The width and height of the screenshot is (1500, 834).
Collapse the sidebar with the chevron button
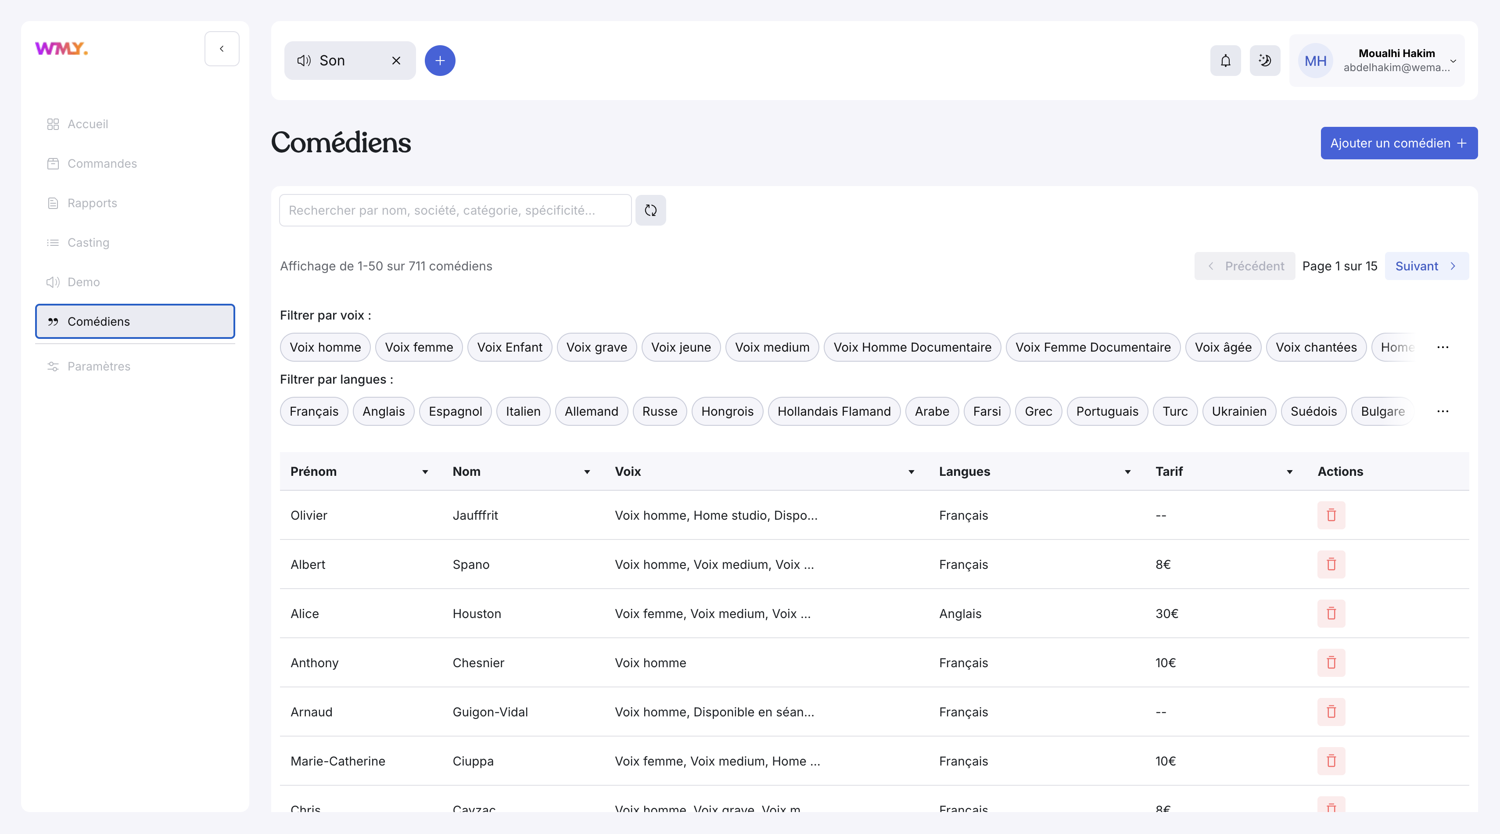221,49
